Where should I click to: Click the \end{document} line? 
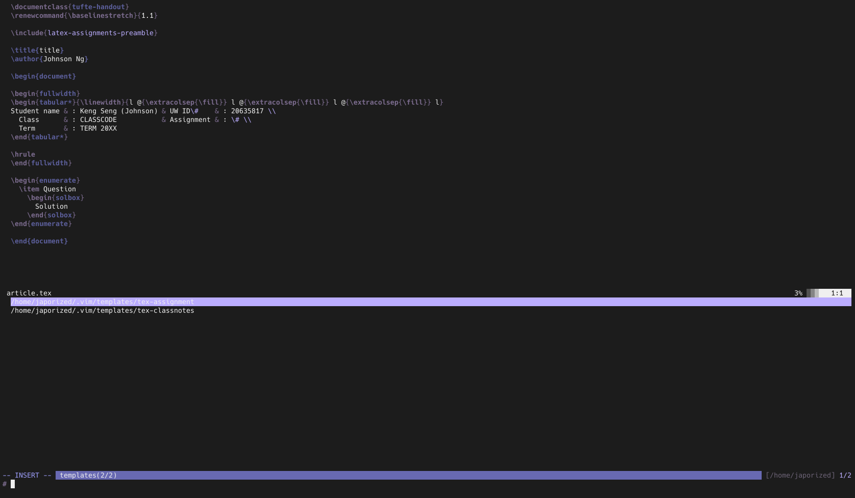coord(39,241)
